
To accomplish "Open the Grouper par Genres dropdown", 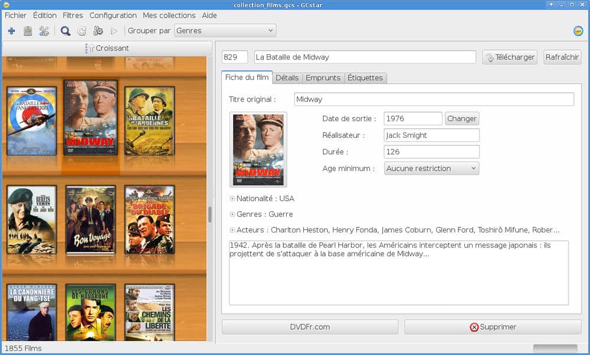I will 225,31.
